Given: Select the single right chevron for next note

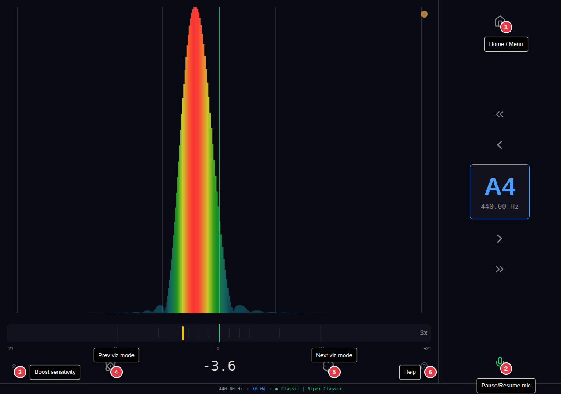Looking at the screenshot, I should click(500, 238).
